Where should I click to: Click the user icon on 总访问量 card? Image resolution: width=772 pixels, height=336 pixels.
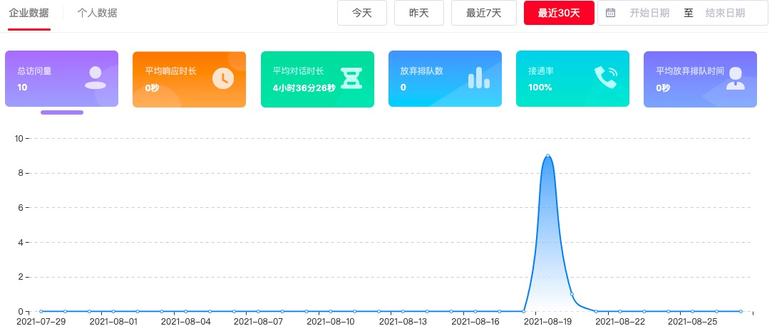coord(96,78)
